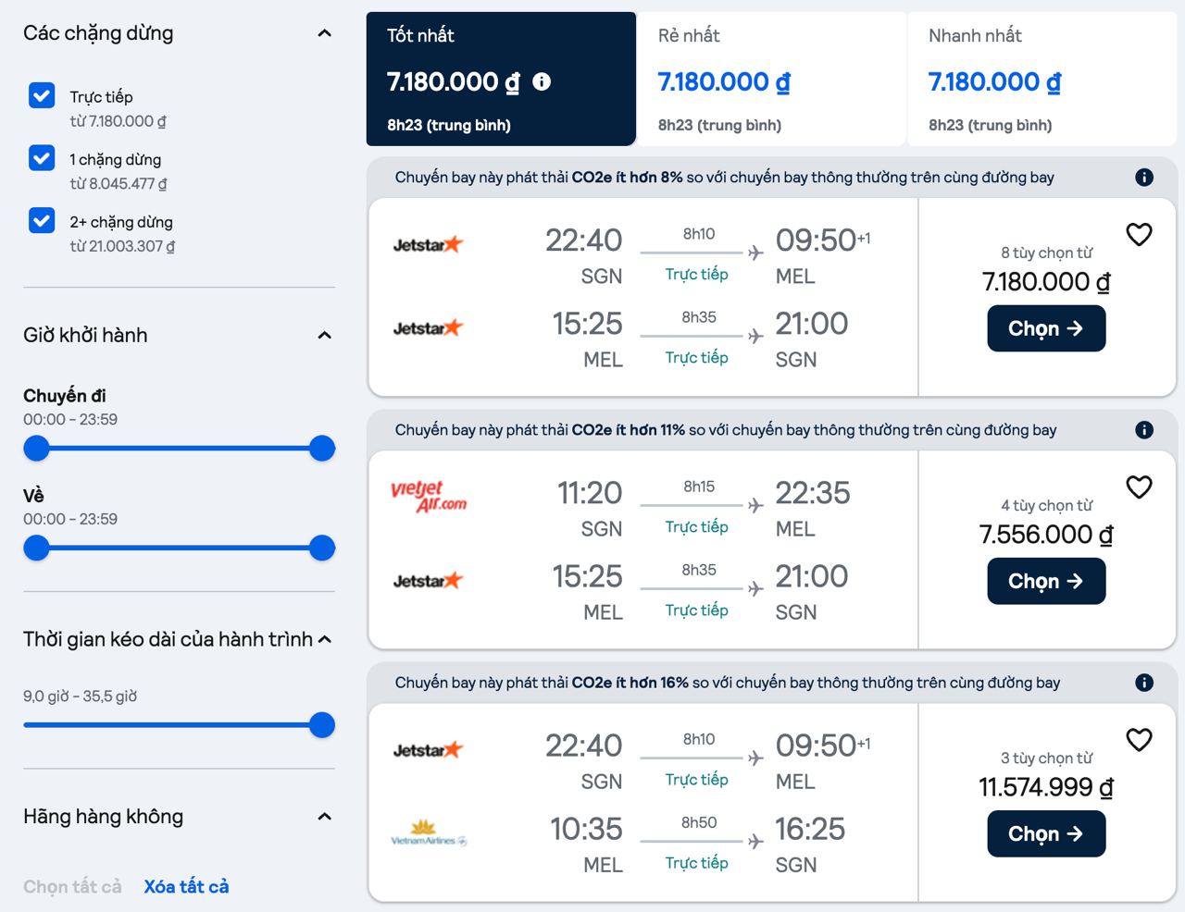This screenshot has width=1185, height=912.
Task: Collapse the Hãng hàng không section
Action: (x=324, y=816)
